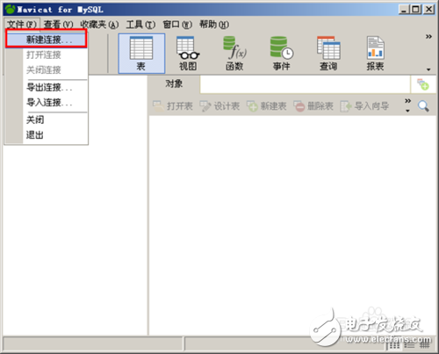This screenshot has height=354, width=439.
Task: Click the Navicat title bar app icon
Action: click(10, 10)
